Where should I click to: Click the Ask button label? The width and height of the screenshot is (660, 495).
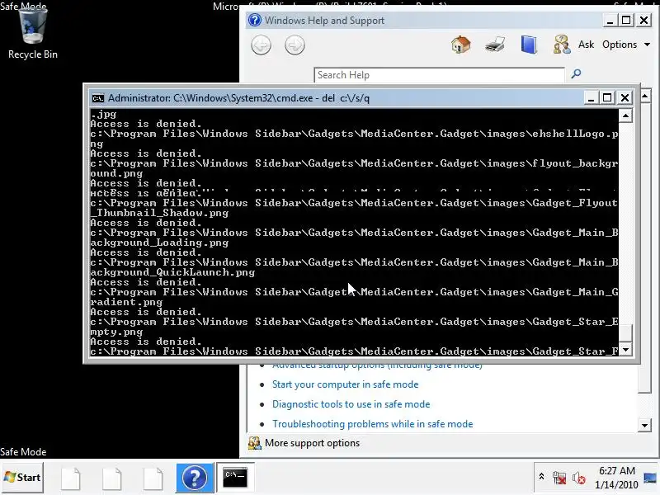(x=586, y=45)
